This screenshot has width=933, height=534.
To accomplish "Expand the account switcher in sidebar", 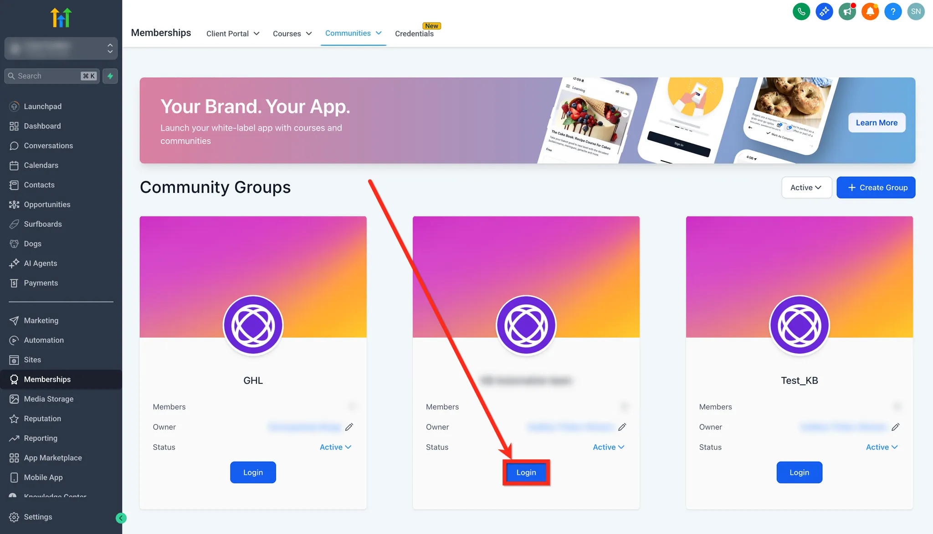I will 61,48.
